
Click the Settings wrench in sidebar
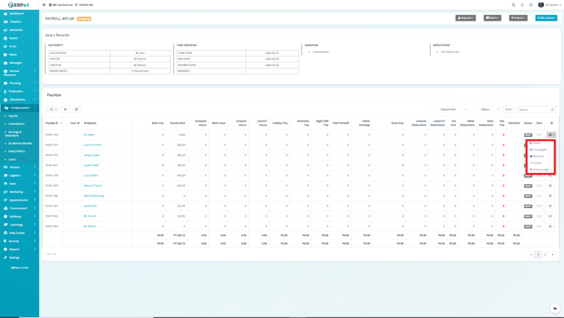click(x=6, y=257)
